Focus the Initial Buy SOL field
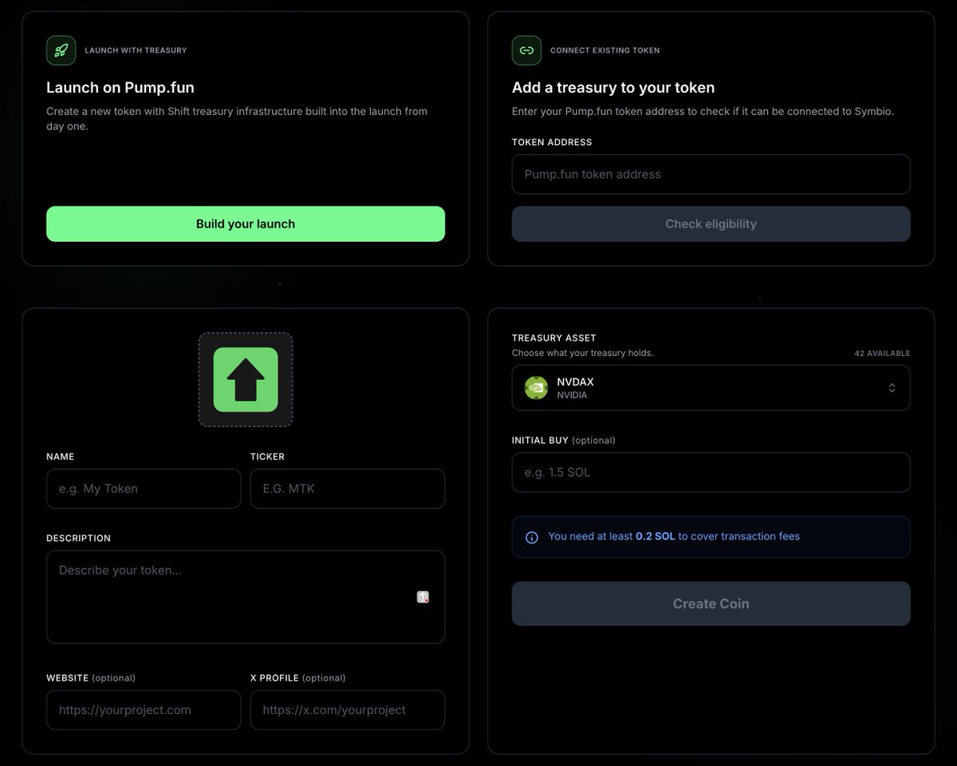Image resolution: width=957 pixels, height=766 pixels. click(711, 472)
